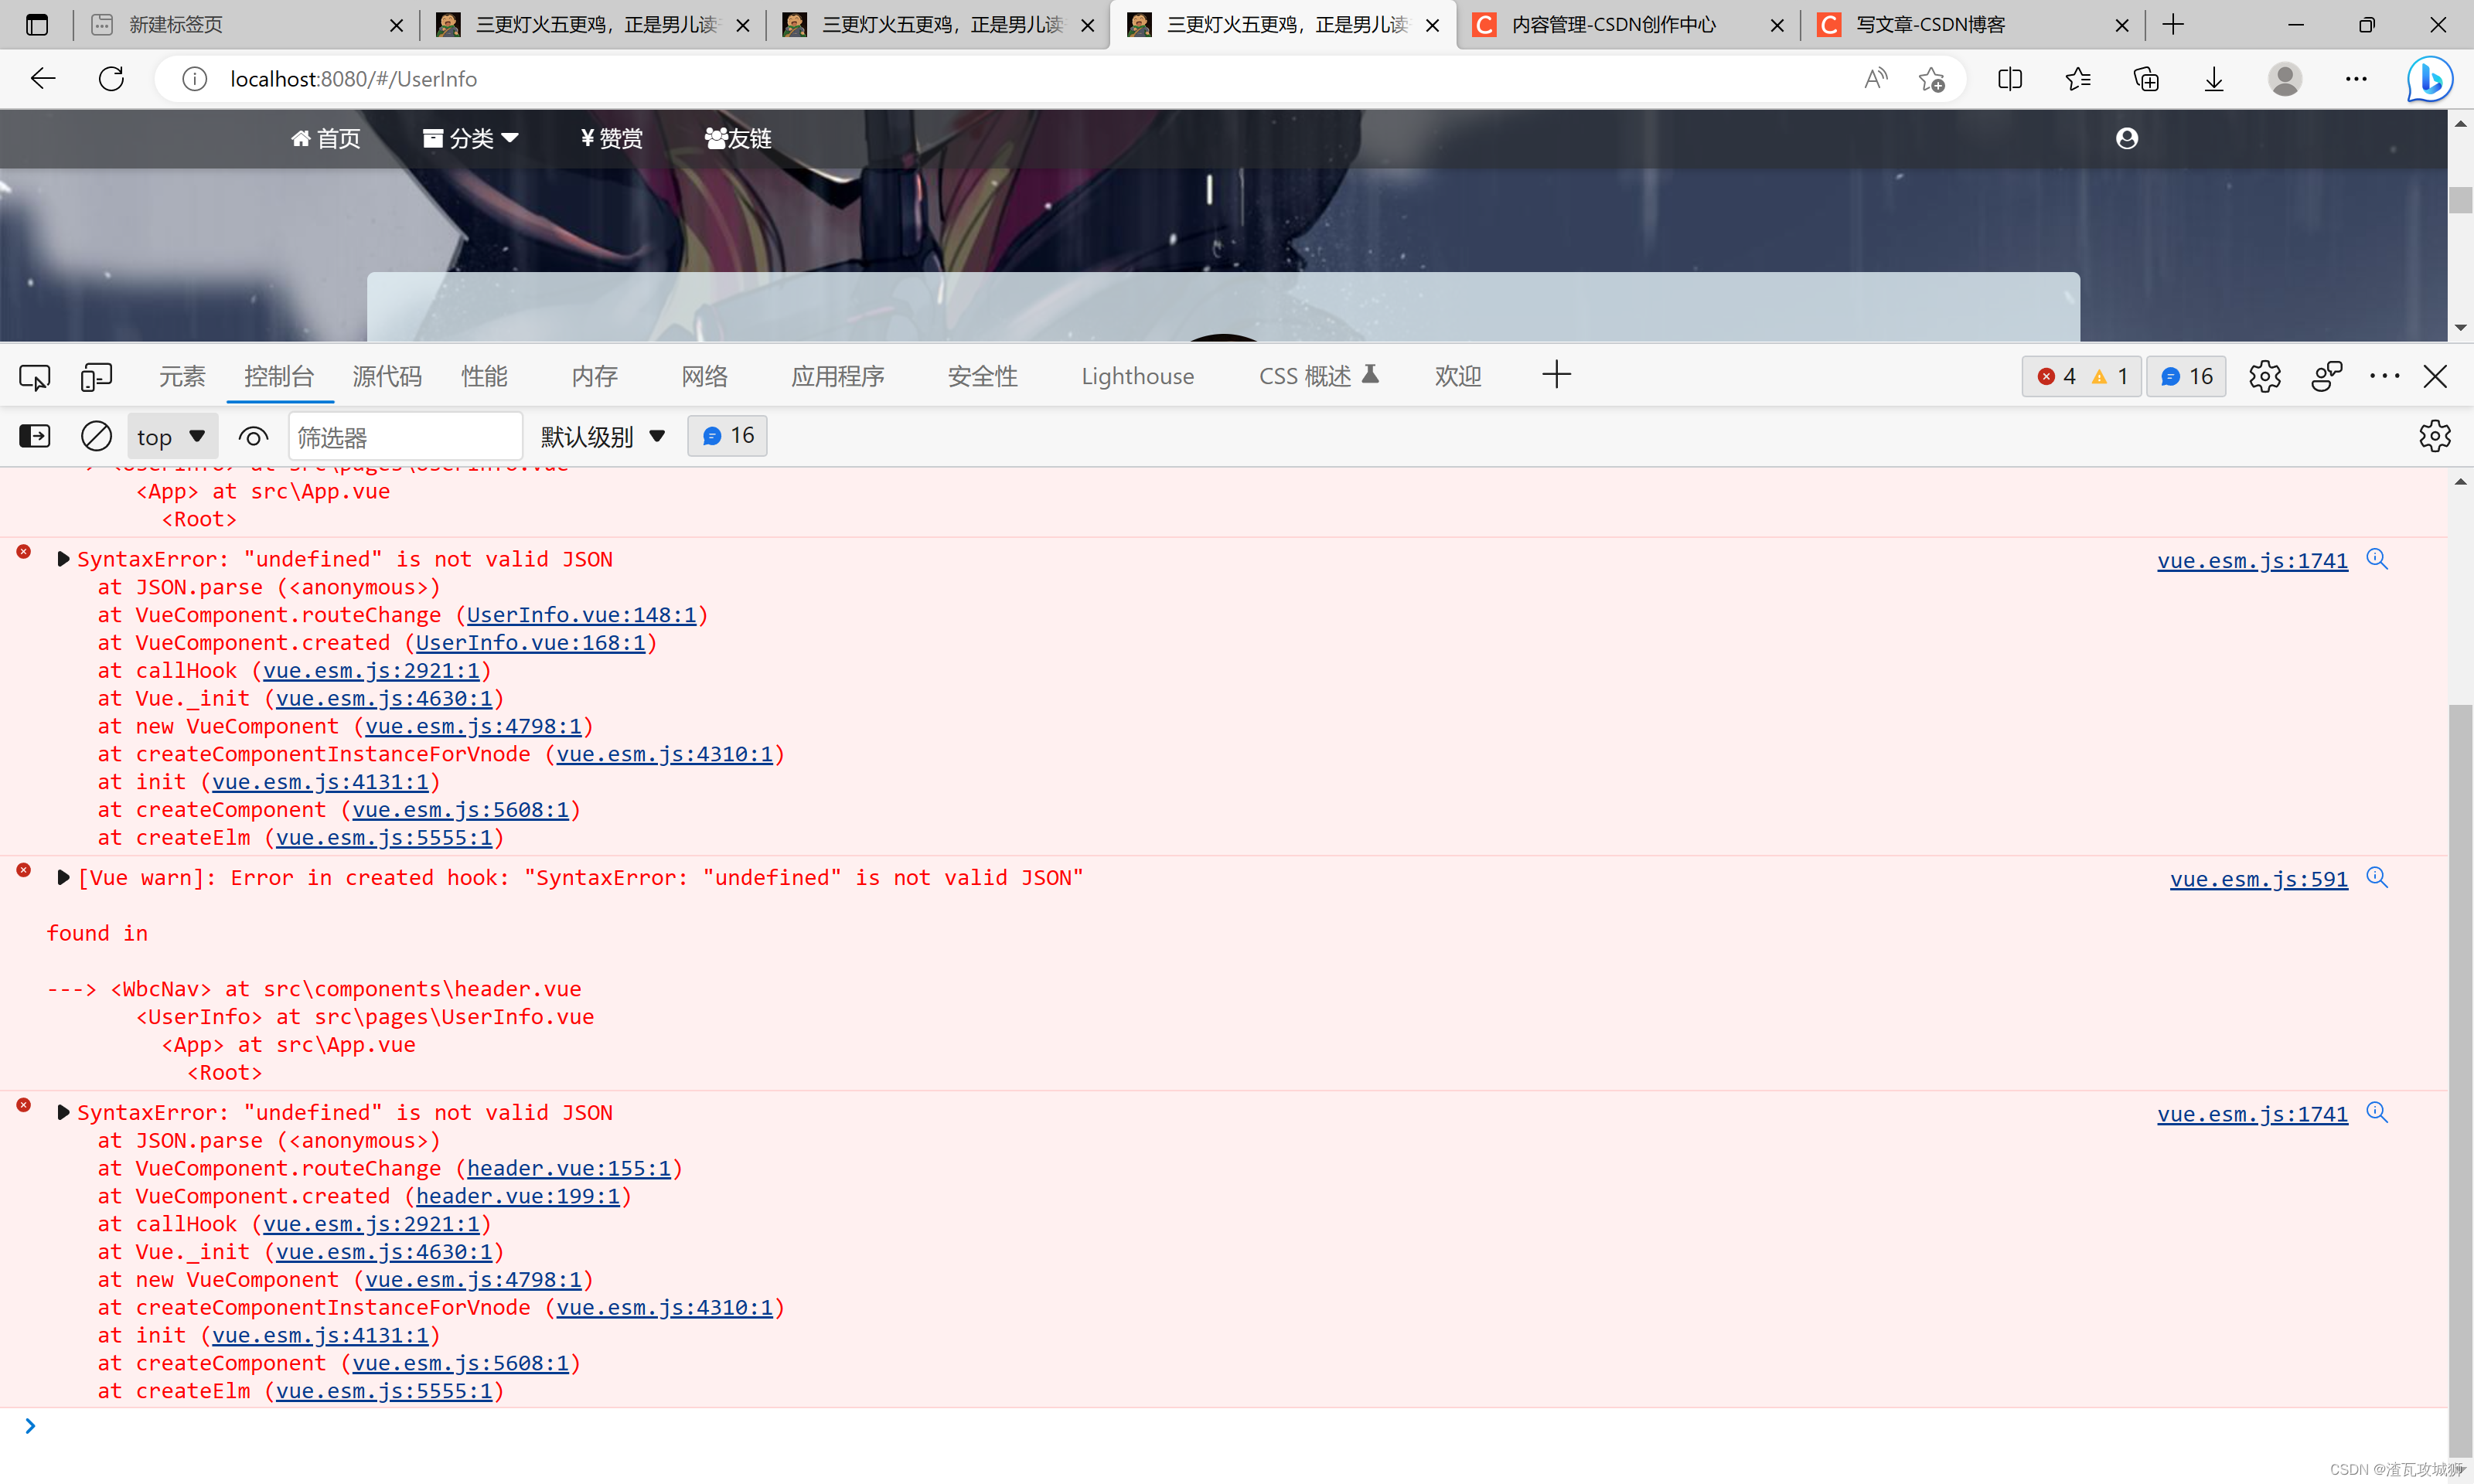Click the address bar URL
Screen dimensions: 2474x1484
(x=353, y=78)
